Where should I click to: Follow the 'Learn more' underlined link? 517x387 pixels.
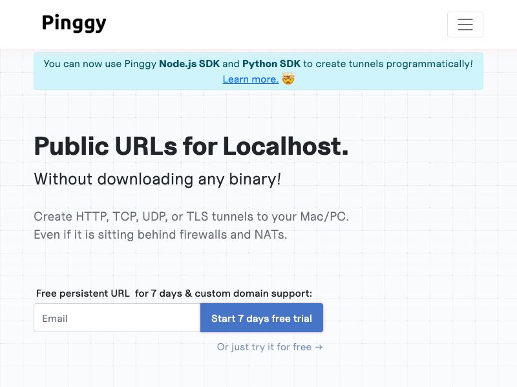pos(250,79)
